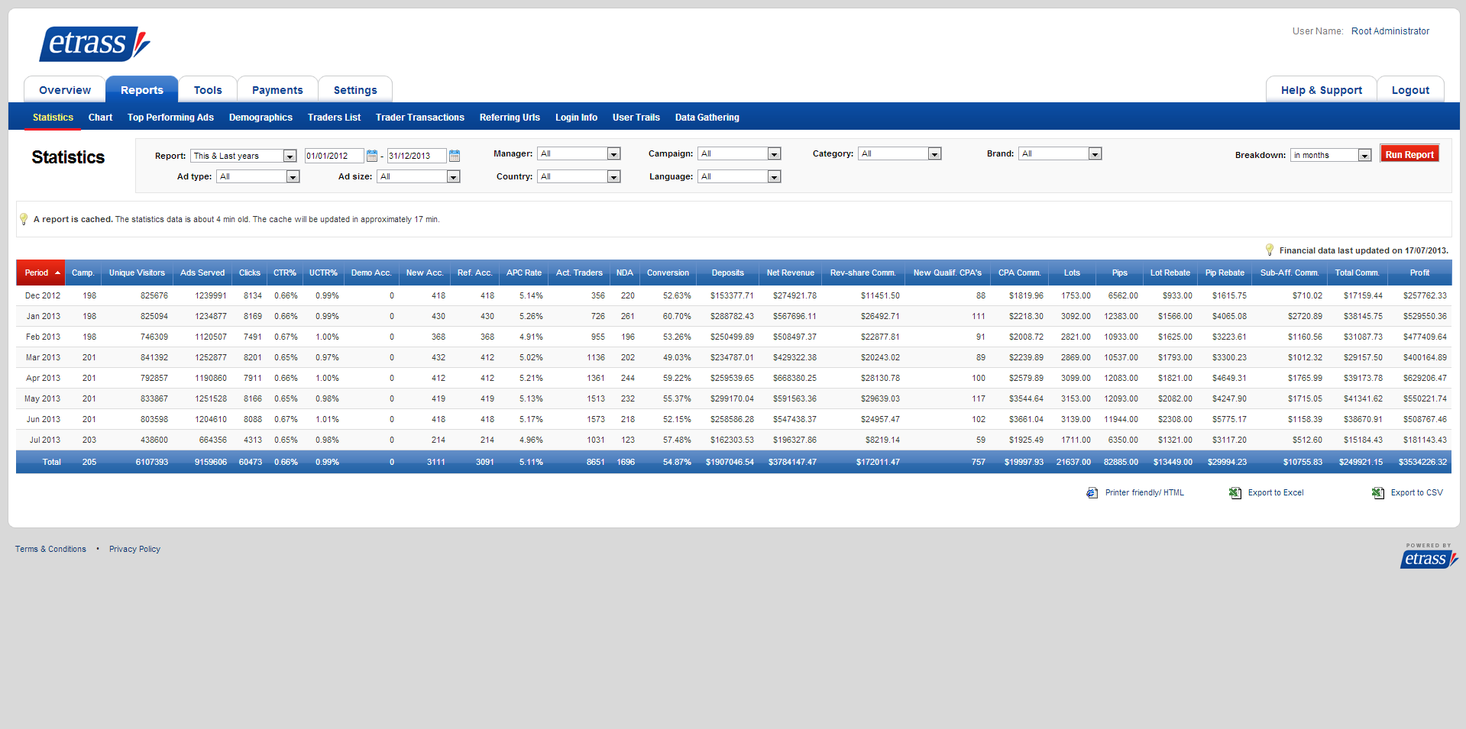Click the Powered by etrass footer logo
Viewport: 1466px width, 729px height.
tap(1428, 557)
